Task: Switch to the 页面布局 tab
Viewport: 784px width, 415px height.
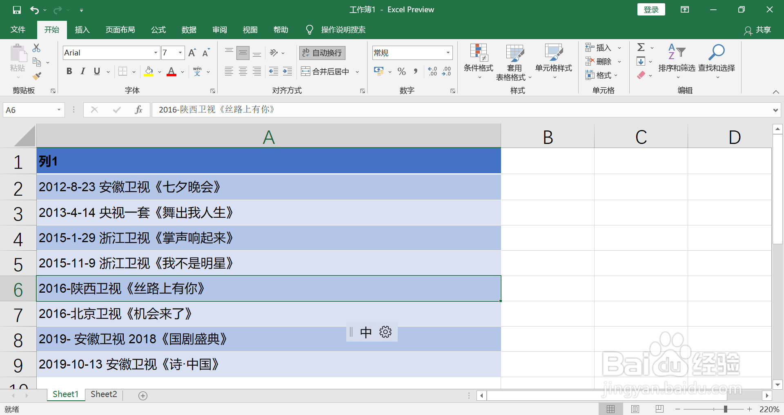Action: click(x=120, y=30)
